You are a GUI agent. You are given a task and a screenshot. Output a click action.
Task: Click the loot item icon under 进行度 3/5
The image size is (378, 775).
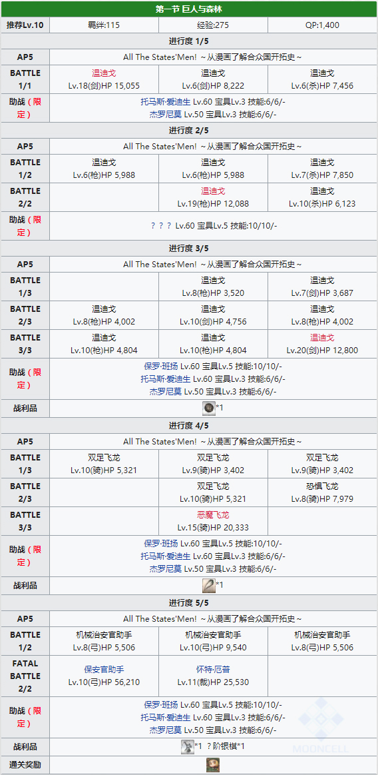(209, 408)
